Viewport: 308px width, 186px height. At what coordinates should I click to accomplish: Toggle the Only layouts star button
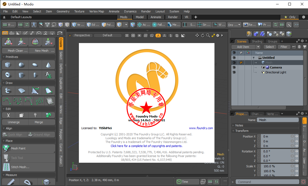point(290,17)
